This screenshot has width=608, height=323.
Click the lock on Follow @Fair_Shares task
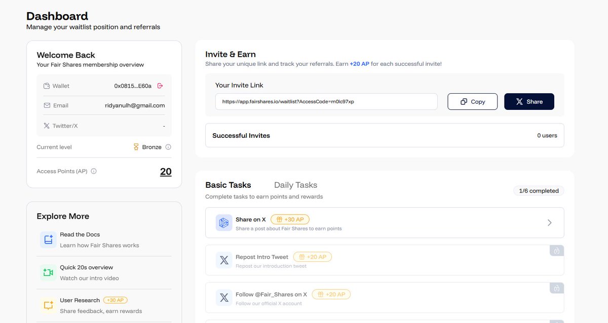[556, 288]
